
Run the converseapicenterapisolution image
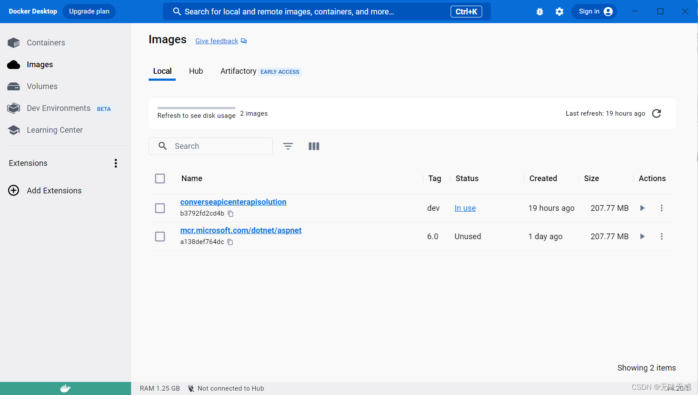point(642,208)
